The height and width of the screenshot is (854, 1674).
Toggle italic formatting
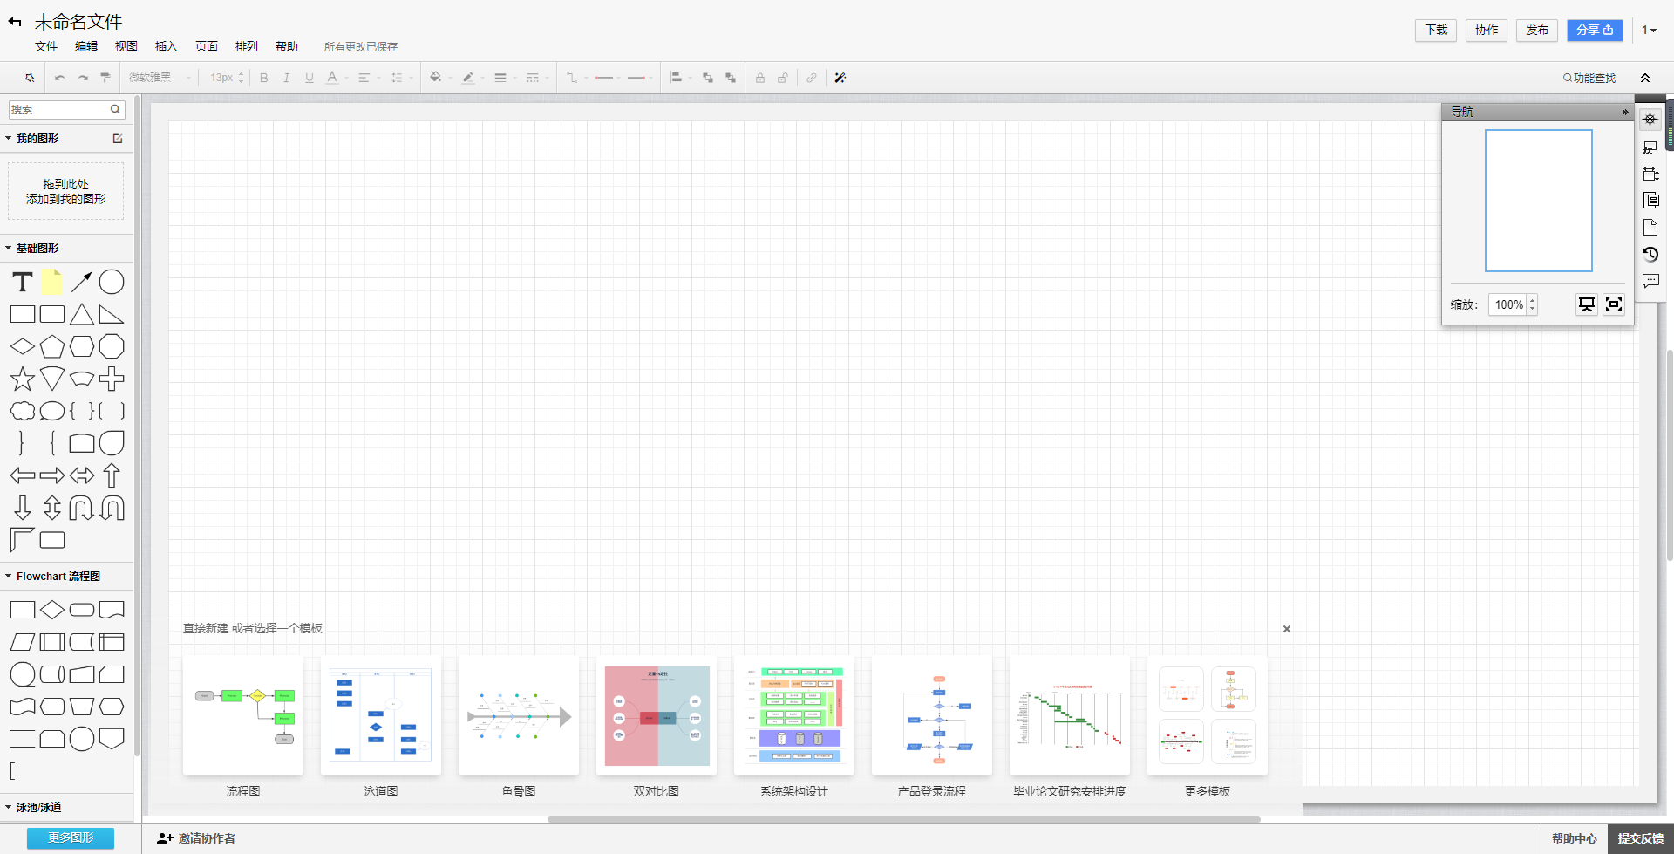pyautogui.click(x=286, y=78)
